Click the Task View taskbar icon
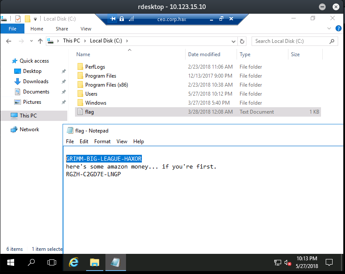Viewport: 345px width, 274px height. [x=51, y=262]
